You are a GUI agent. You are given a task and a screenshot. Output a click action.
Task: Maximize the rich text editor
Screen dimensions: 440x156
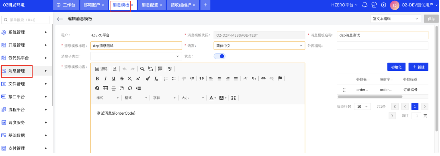234,98
